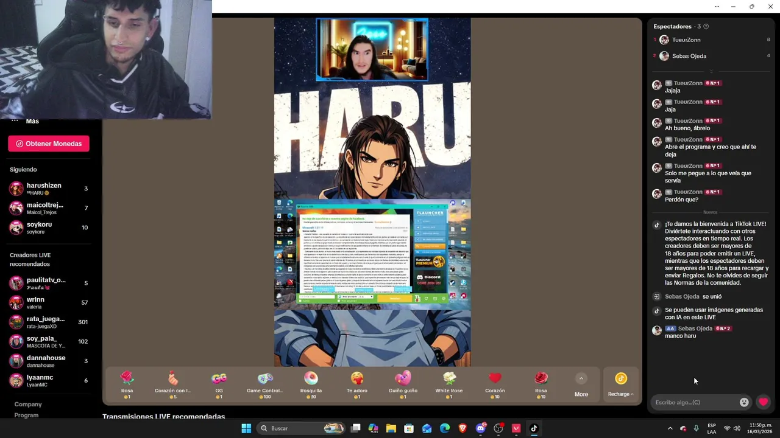Open wrlnn recommended live
This screenshot has height=438, width=780.
click(x=49, y=302)
